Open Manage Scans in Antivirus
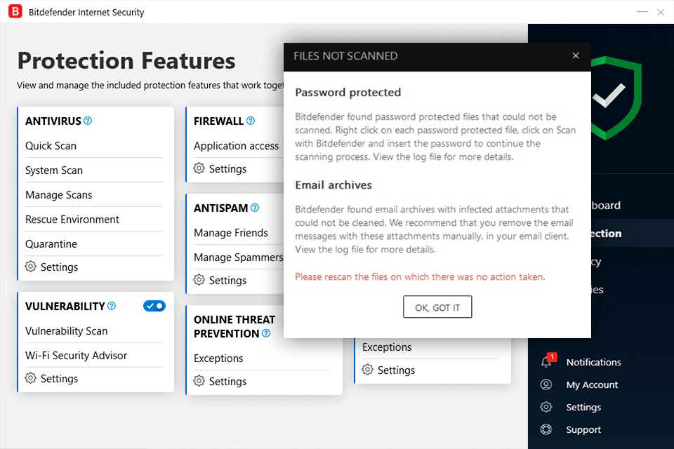 pos(59,195)
